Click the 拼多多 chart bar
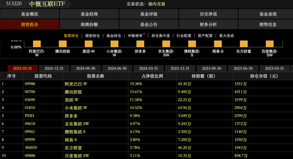 click(x=140, y=44)
